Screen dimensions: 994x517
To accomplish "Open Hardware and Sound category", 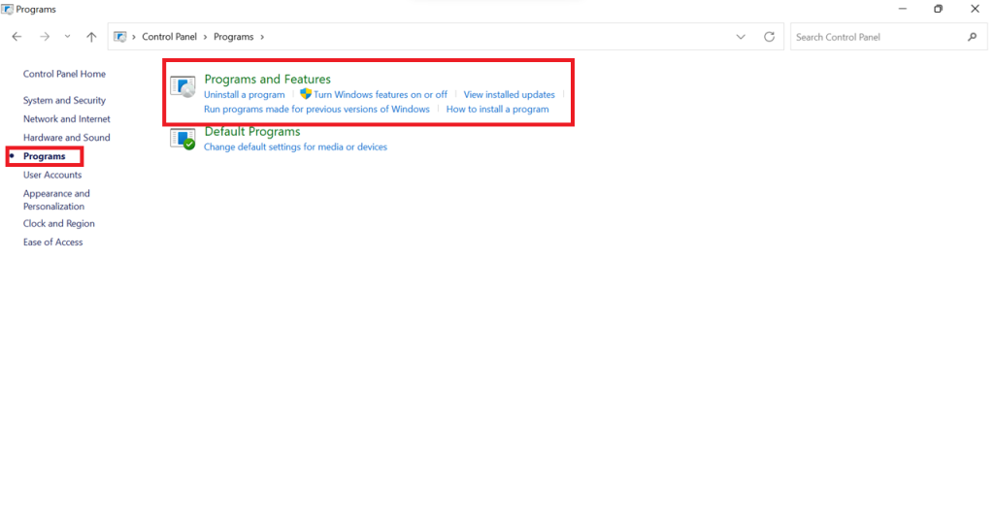I will tap(67, 138).
